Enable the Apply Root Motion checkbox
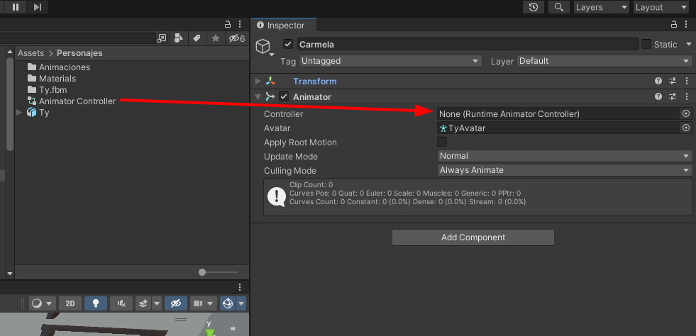Viewport: 696px width, 336px height. pos(442,142)
